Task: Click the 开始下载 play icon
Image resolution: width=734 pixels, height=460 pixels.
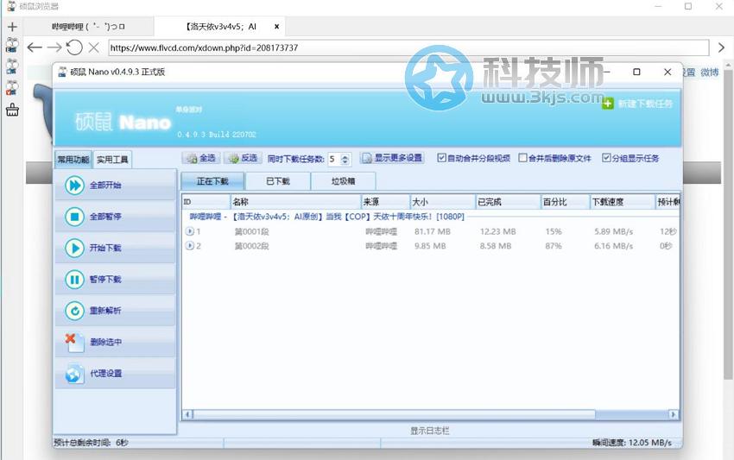Action: tap(74, 248)
